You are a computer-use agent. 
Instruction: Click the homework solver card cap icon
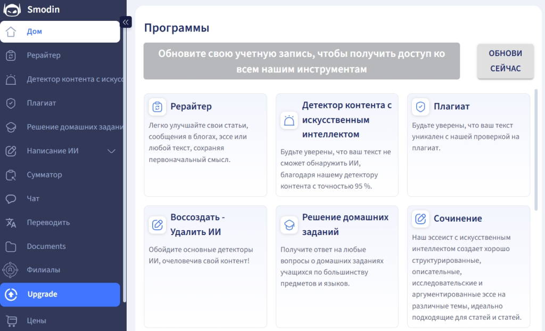(x=289, y=224)
